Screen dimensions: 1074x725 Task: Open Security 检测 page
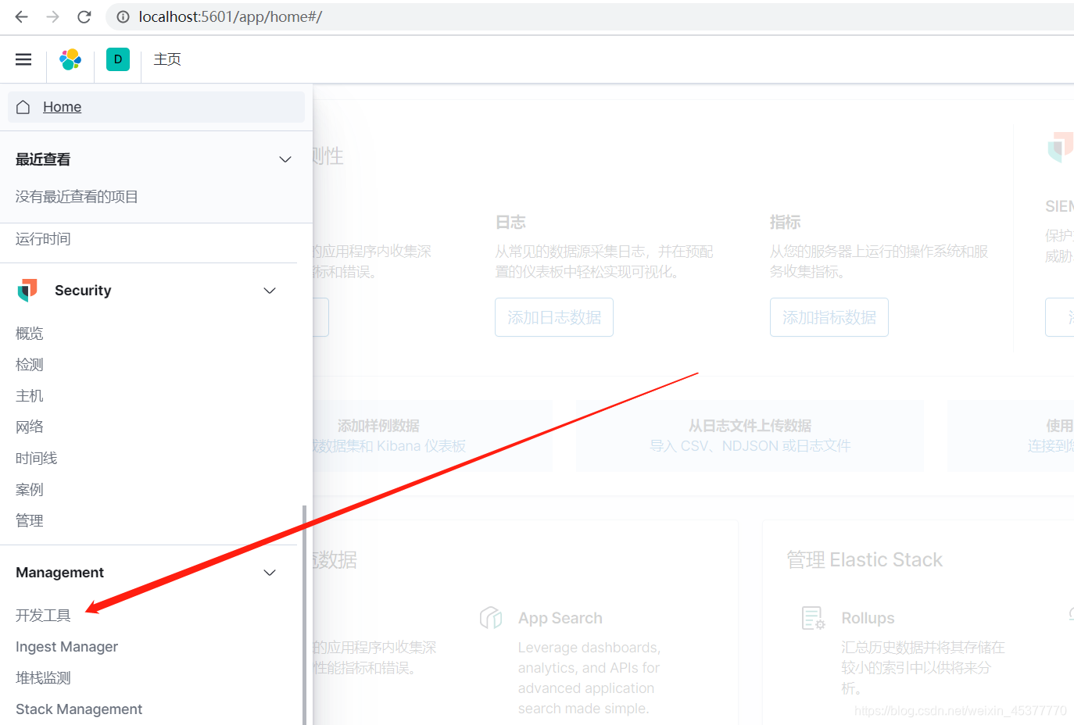click(x=30, y=365)
